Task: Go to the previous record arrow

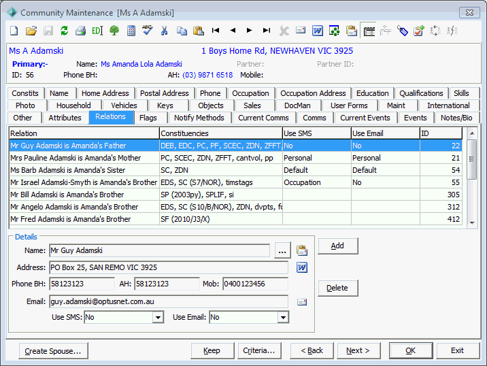Action: point(233,30)
